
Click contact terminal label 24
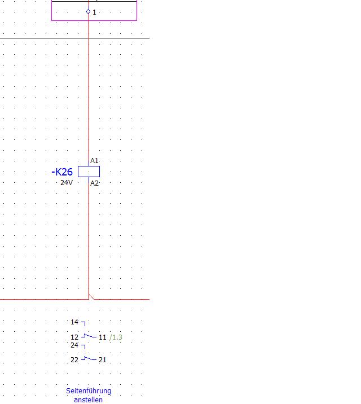point(74,345)
